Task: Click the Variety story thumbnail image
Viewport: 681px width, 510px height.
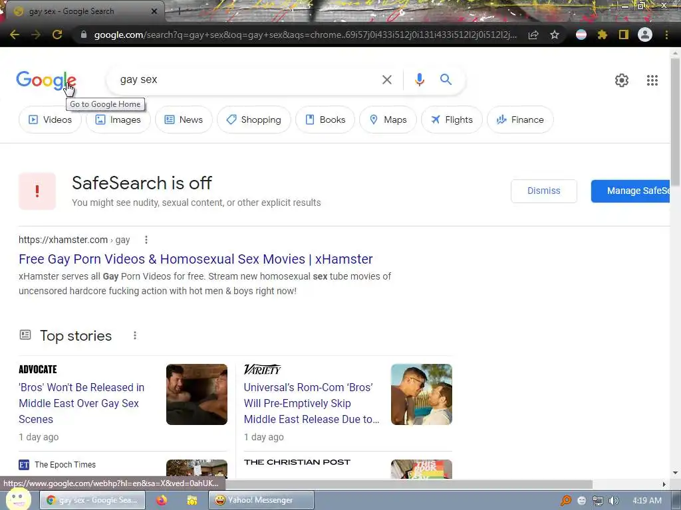Action: 421,394
